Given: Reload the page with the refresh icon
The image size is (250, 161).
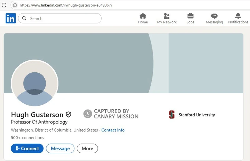Looking at the screenshot, I should click(x=4, y=5).
